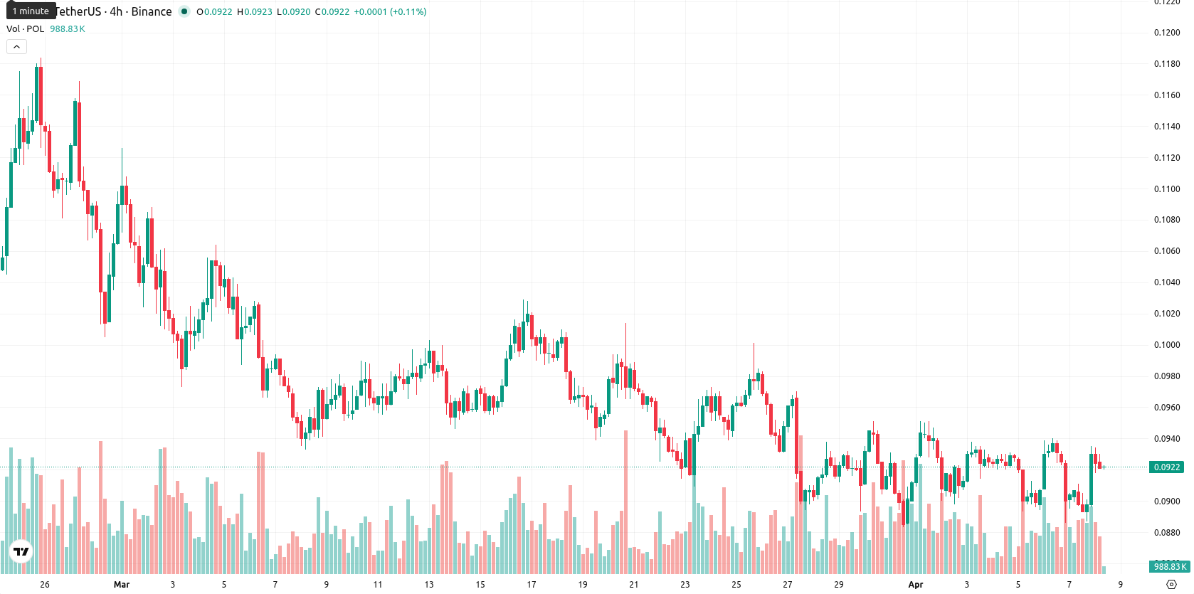Image resolution: width=1194 pixels, height=594 pixels.
Task: Click the 0.0880 price level on the scale
Action: click(x=1167, y=533)
